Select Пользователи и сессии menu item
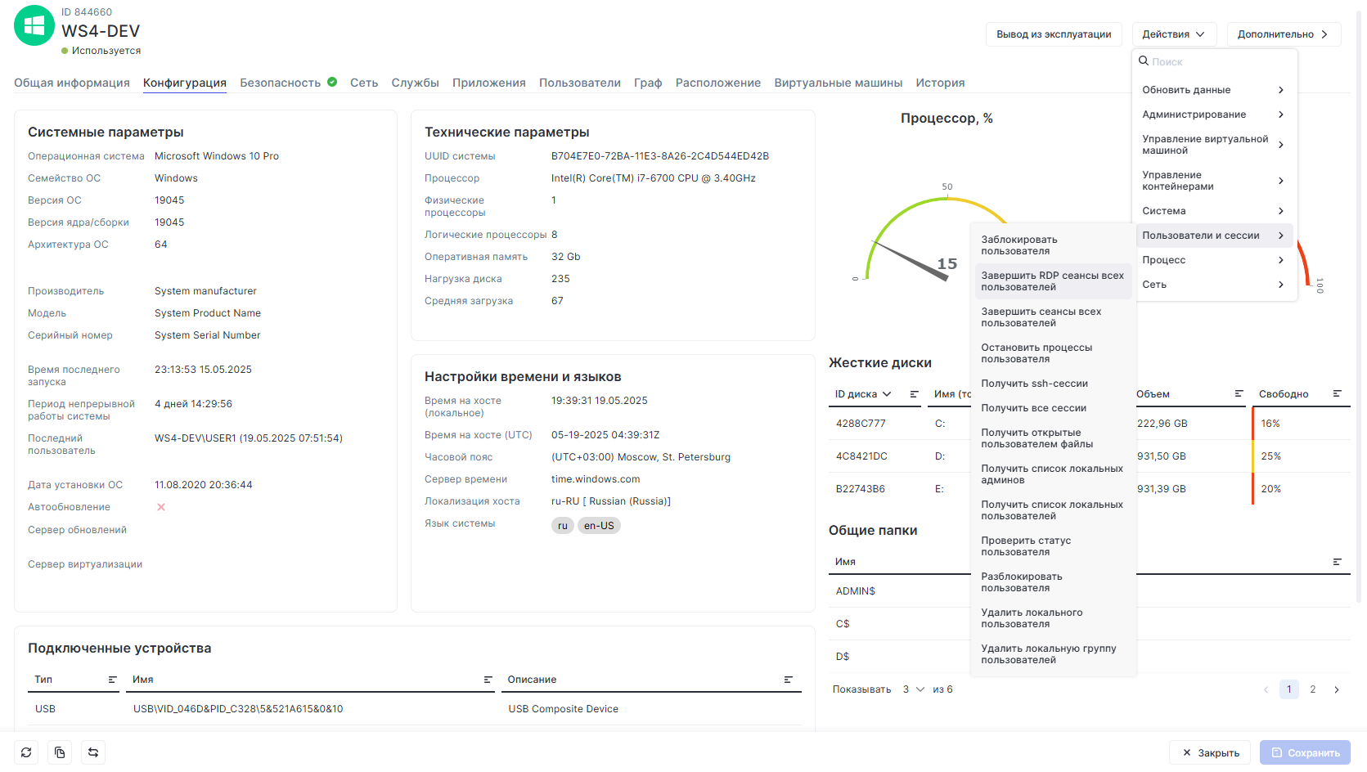 pos(1214,236)
